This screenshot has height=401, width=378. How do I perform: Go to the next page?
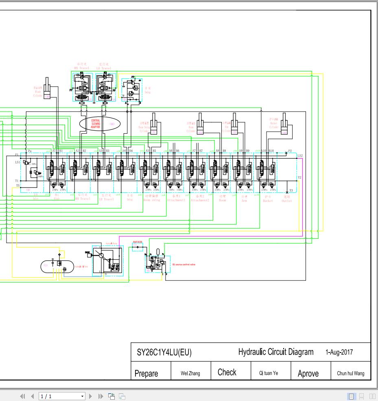[90, 396]
